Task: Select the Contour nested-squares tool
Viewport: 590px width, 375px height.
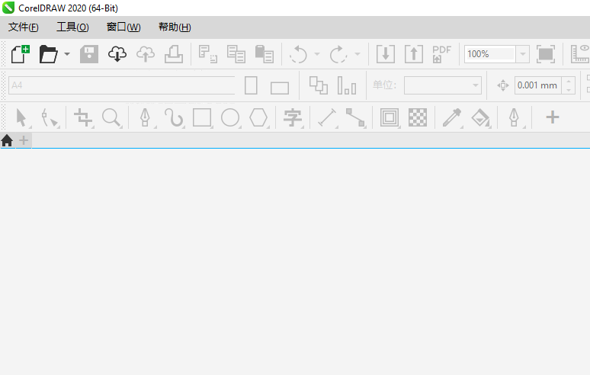Action: [390, 117]
